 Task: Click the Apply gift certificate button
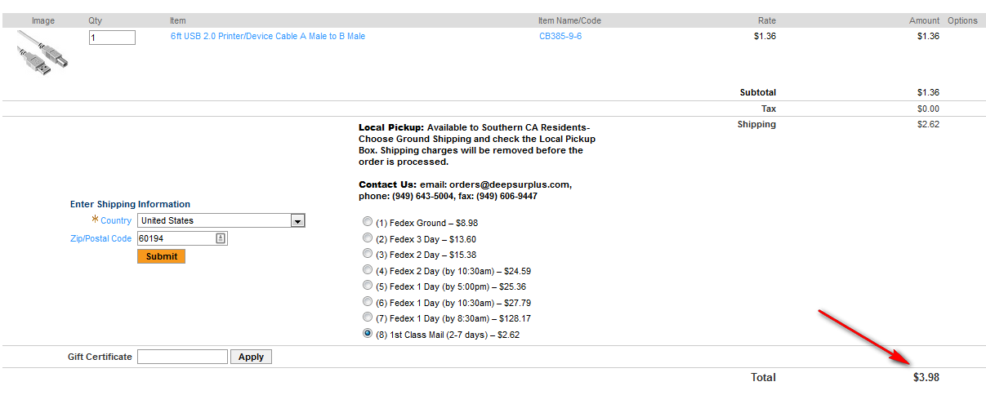point(251,357)
